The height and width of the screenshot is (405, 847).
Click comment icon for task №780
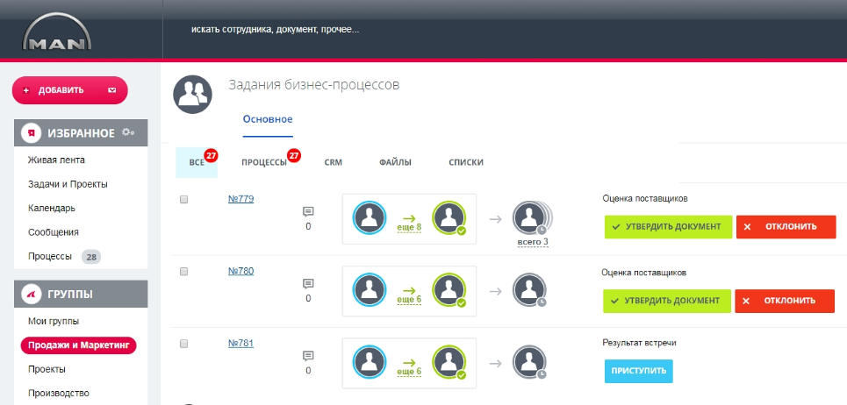308,283
